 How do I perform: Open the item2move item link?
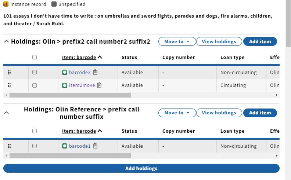[x=82, y=85]
